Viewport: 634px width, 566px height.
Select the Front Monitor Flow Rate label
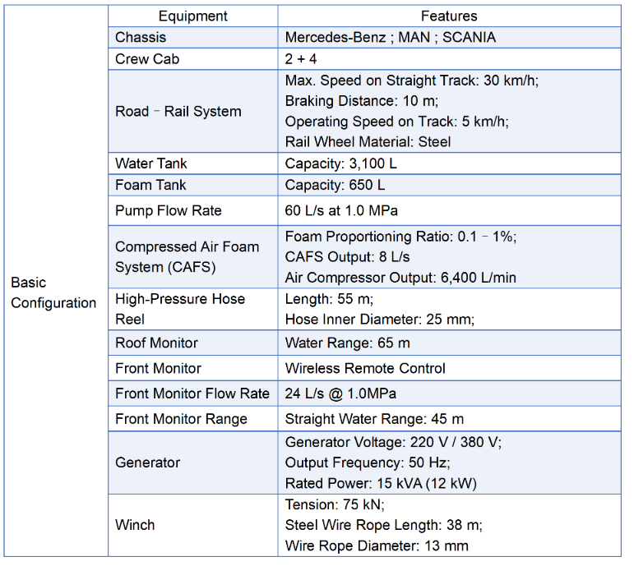(193, 393)
